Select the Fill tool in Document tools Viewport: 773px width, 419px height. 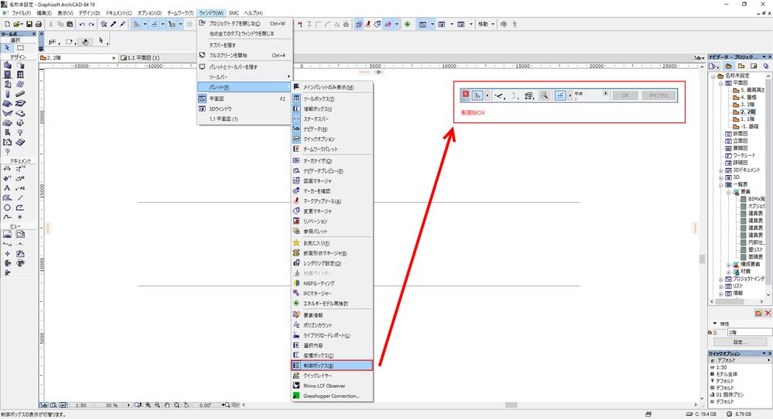(x=7, y=197)
